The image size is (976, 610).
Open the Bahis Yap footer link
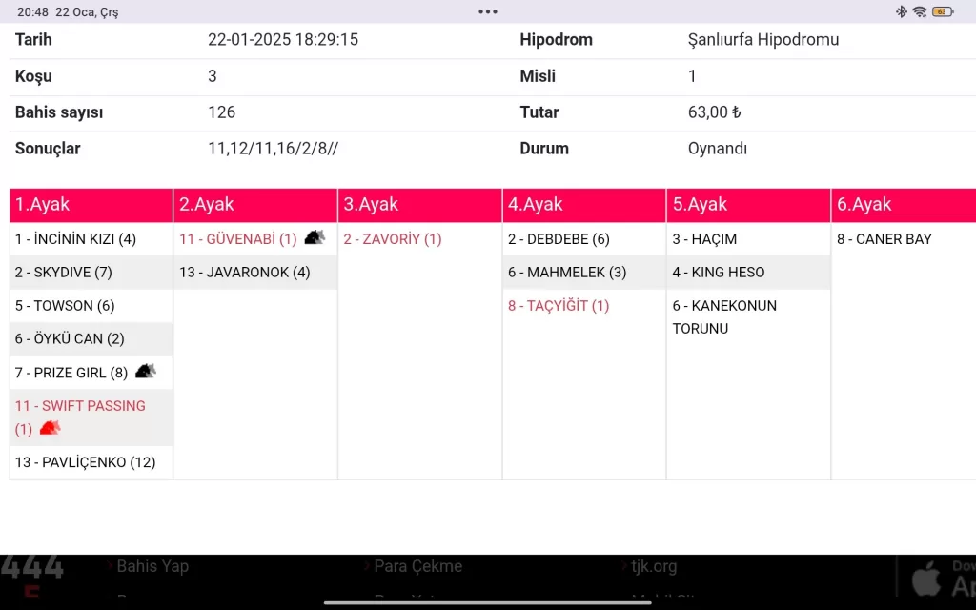[152, 566]
